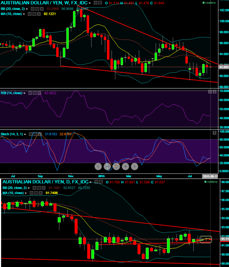Click the weekly chart realtime status indicator
Screen dimensions: 229x267
(209, 3)
